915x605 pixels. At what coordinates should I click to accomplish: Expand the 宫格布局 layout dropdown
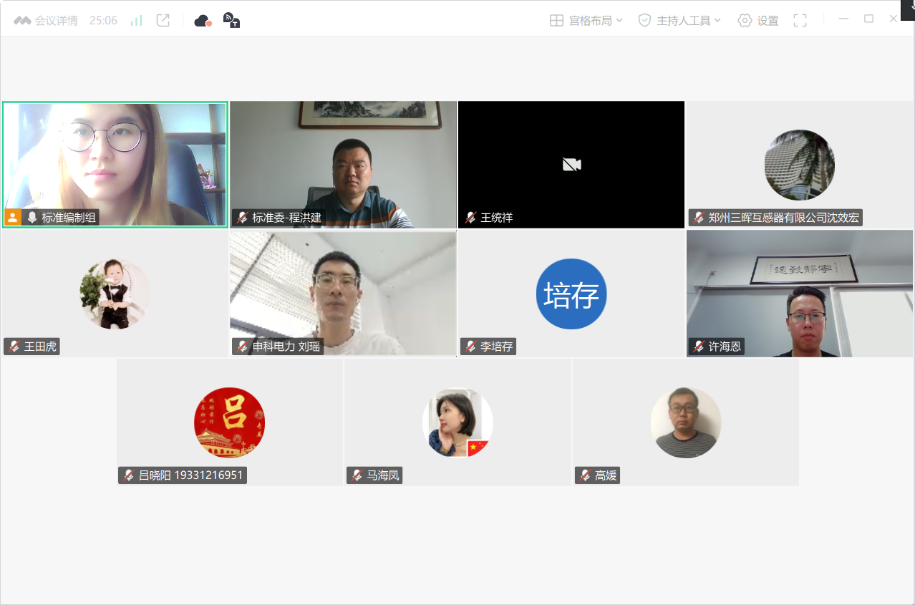586,21
